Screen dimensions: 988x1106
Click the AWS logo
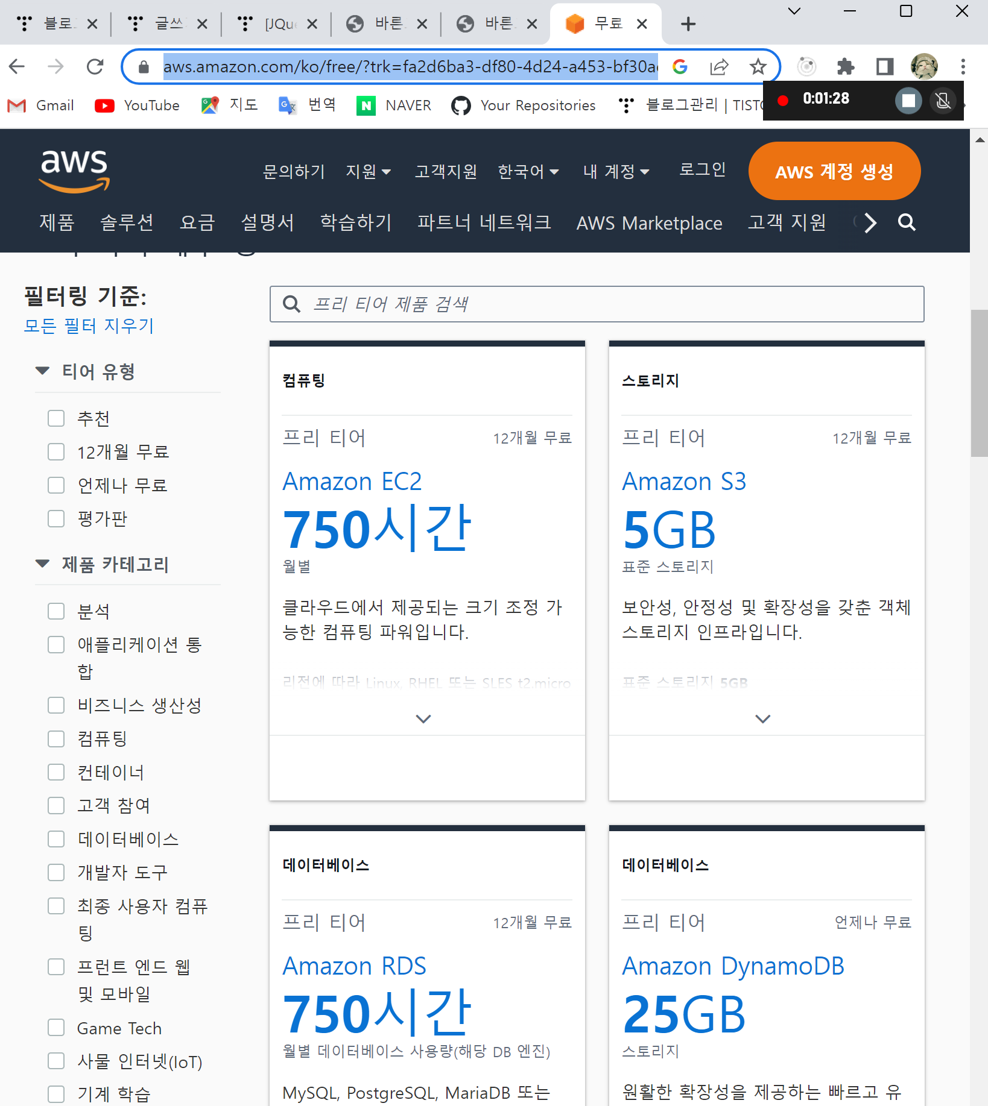pyautogui.click(x=74, y=171)
